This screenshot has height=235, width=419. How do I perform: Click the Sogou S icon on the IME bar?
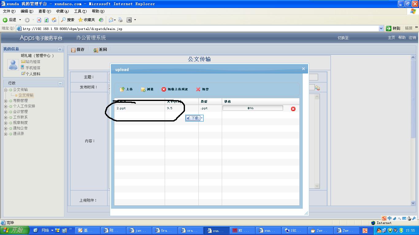[x=384, y=218]
